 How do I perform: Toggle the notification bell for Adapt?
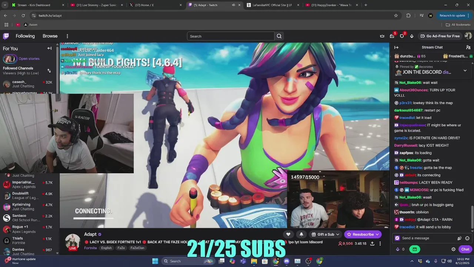[x=301, y=234]
